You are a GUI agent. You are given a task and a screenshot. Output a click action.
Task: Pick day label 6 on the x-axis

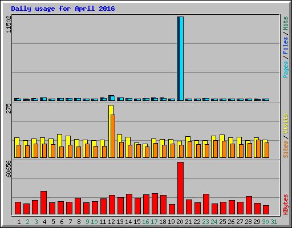tap(62, 222)
